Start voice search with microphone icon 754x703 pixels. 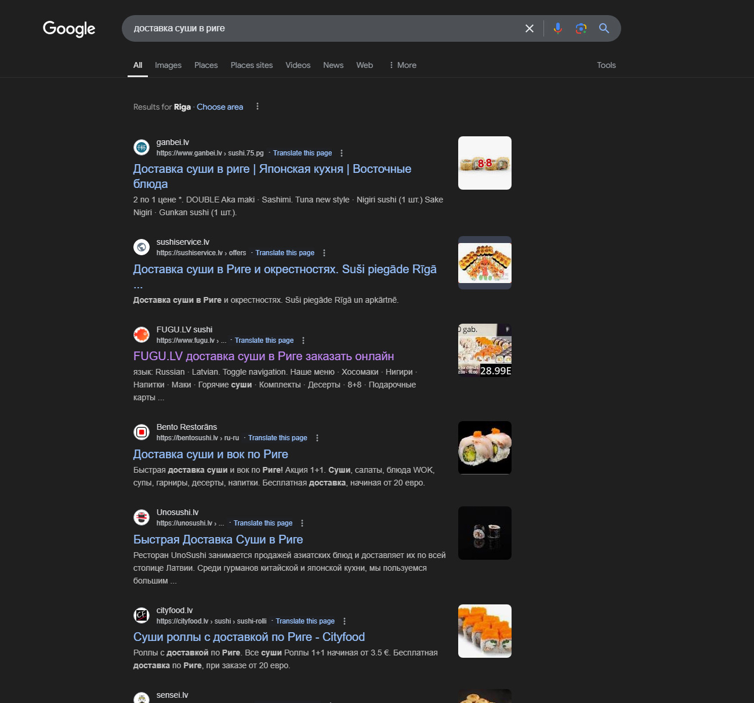pyautogui.click(x=558, y=28)
